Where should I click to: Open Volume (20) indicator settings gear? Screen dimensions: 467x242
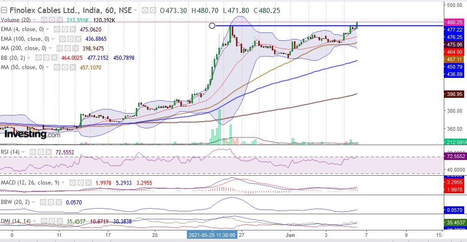click(x=51, y=20)
